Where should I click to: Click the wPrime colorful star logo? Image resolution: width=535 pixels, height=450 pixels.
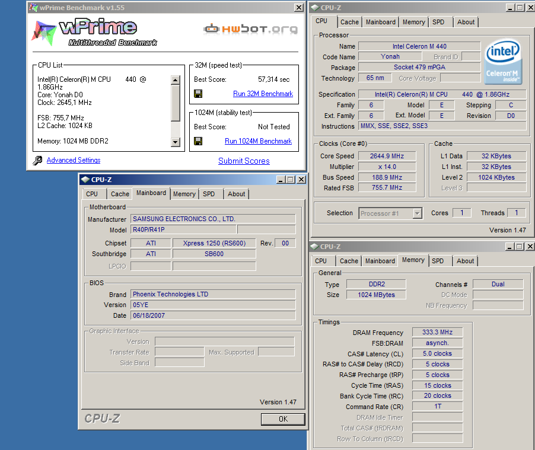44,33
